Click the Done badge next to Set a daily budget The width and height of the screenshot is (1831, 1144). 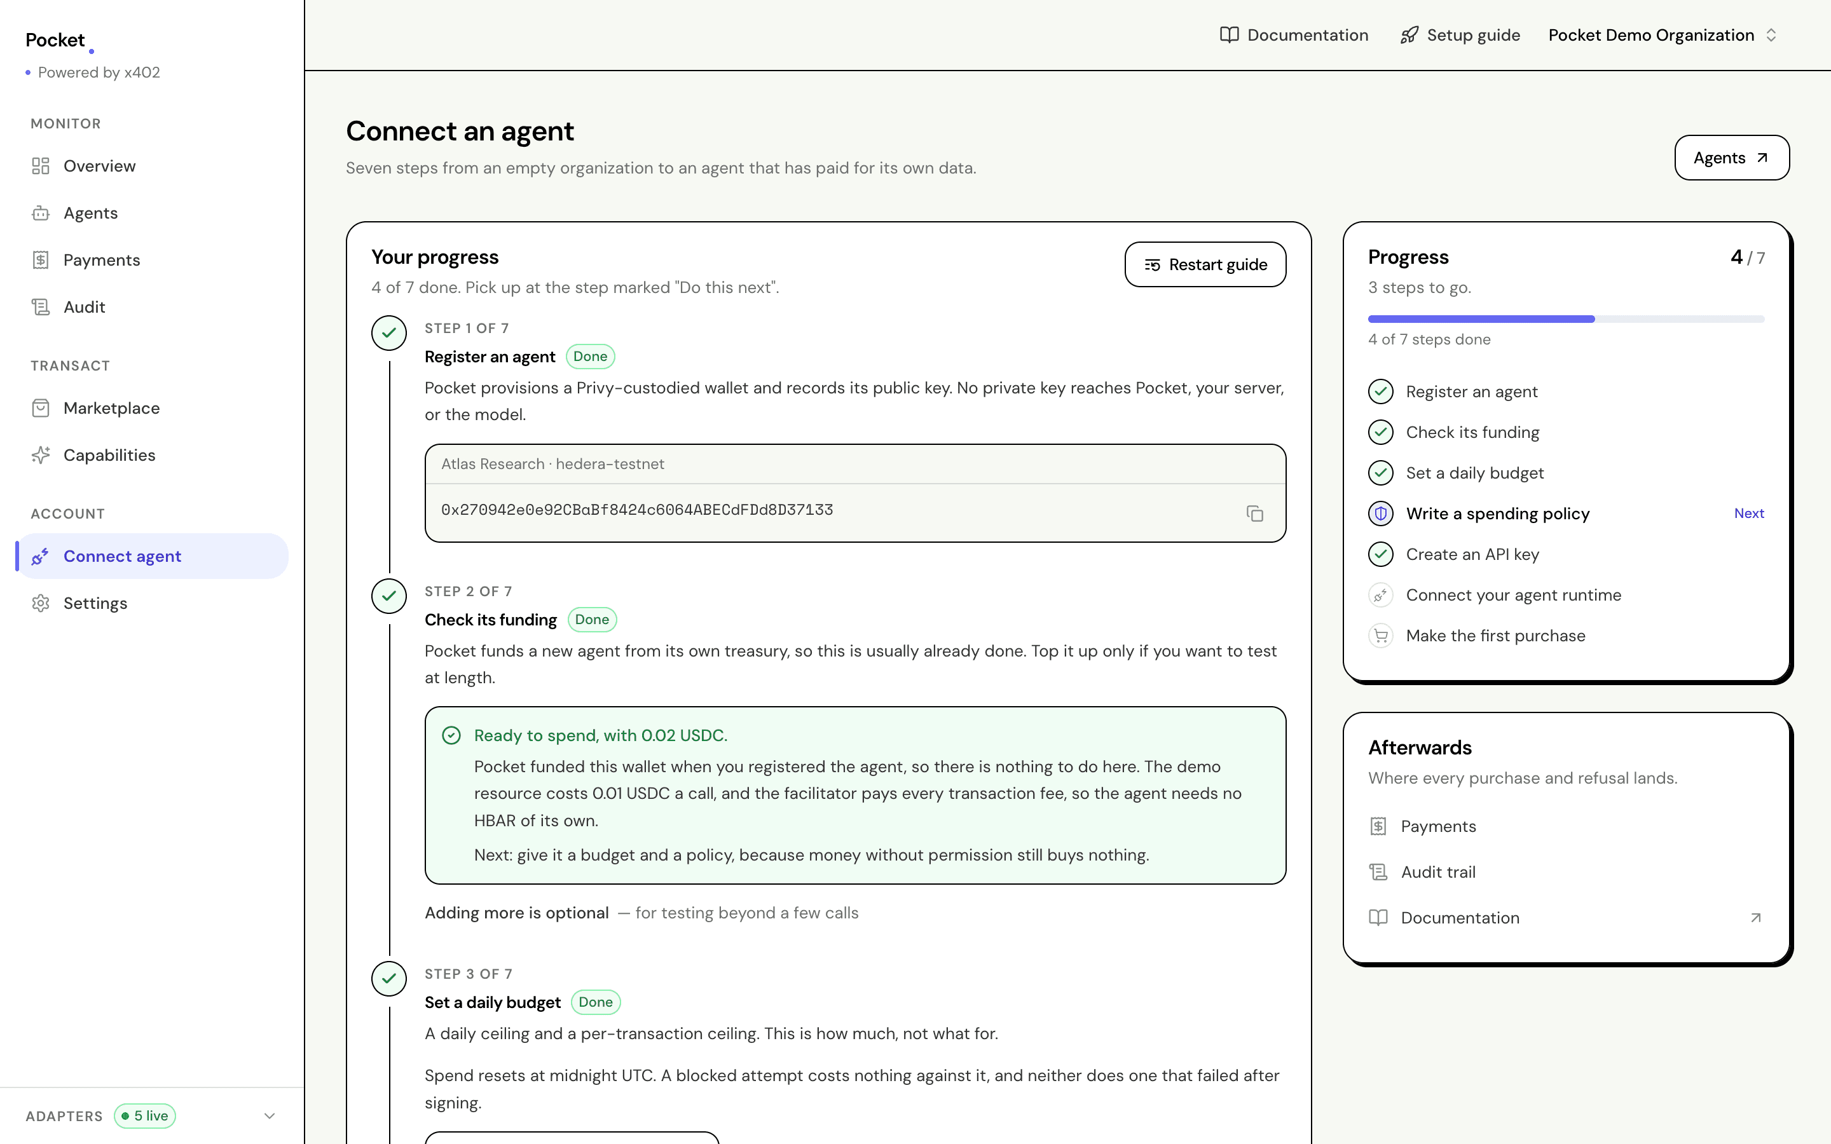(x=596, y=1002)
